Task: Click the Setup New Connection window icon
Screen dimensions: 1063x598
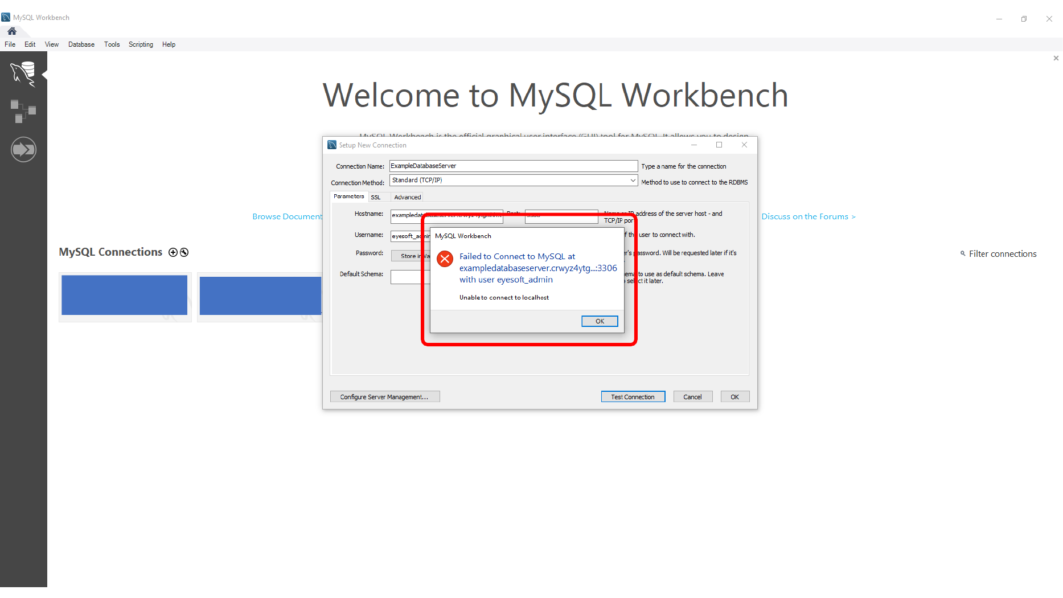Action: [x=332, y=145]
